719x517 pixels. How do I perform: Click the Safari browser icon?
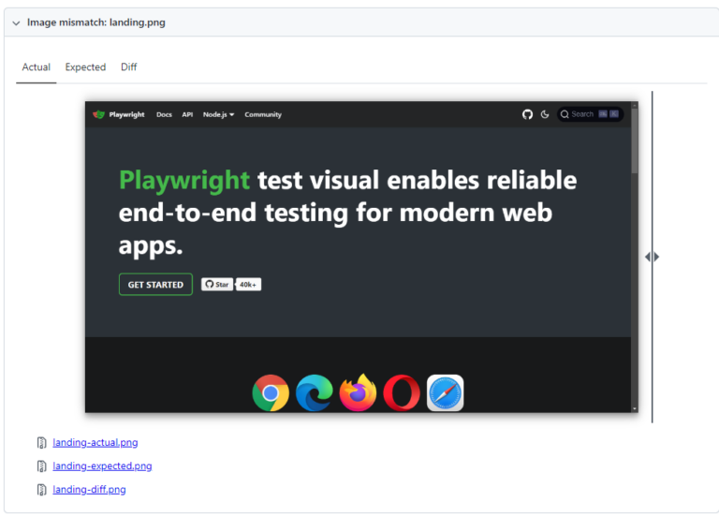point(446,393)
